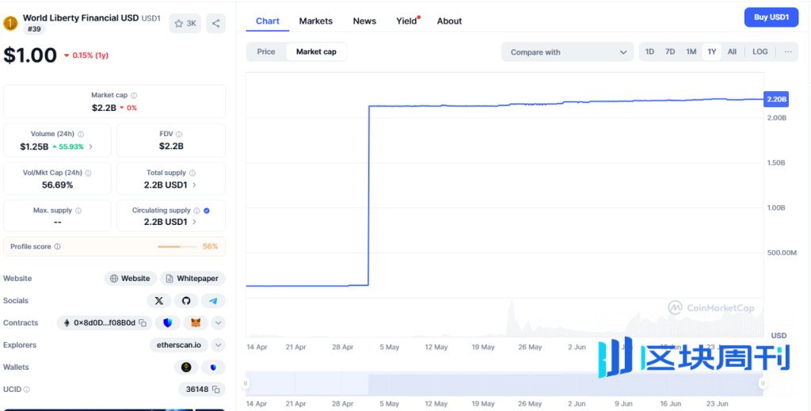
Task: Open the Max. supply info icon
Action: (x=78, y=211)
